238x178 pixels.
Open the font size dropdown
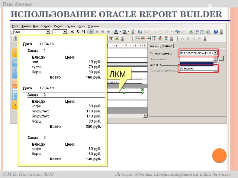point(65,32)
